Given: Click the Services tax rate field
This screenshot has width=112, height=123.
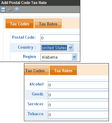Looking at the screenshot, I should pos(78,105).
